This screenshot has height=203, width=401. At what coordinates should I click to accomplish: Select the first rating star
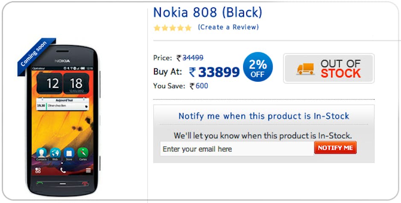(x=157, y=28)
